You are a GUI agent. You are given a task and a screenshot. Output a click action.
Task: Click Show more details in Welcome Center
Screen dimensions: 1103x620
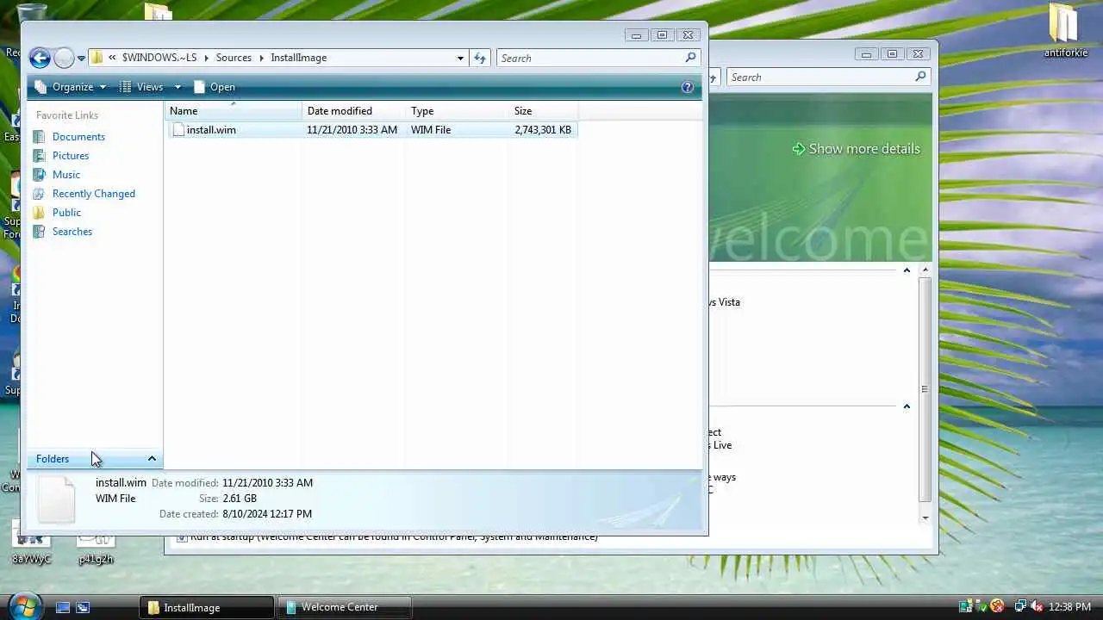(856, 149)
